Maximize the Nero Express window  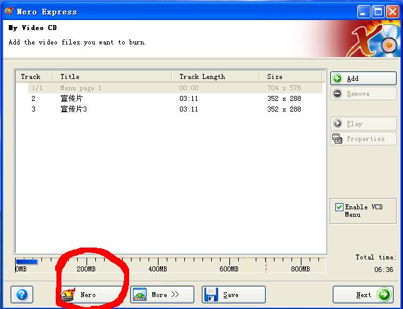(378, 12)
